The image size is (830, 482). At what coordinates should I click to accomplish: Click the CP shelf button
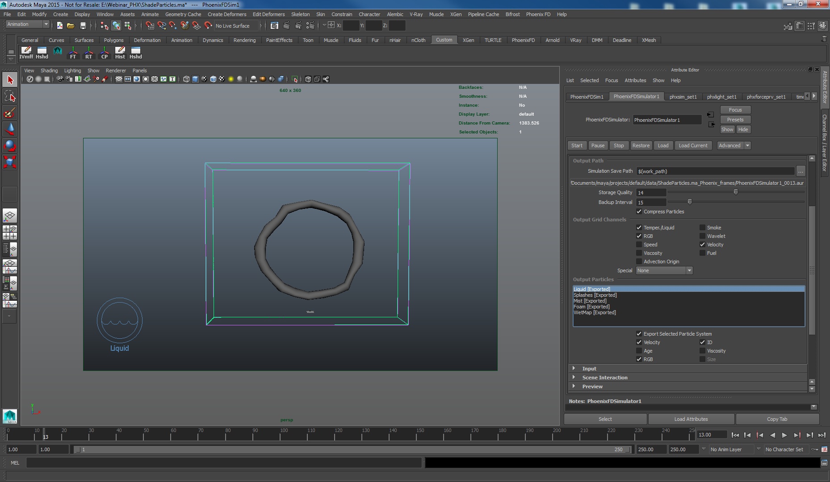[x=104, y=53]
